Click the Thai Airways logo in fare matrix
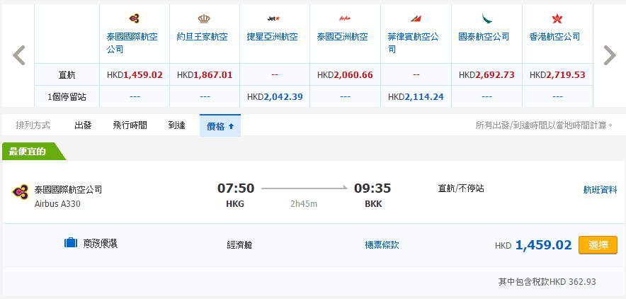626x299 pixels. pyautogui.click(x=135, y=19)
